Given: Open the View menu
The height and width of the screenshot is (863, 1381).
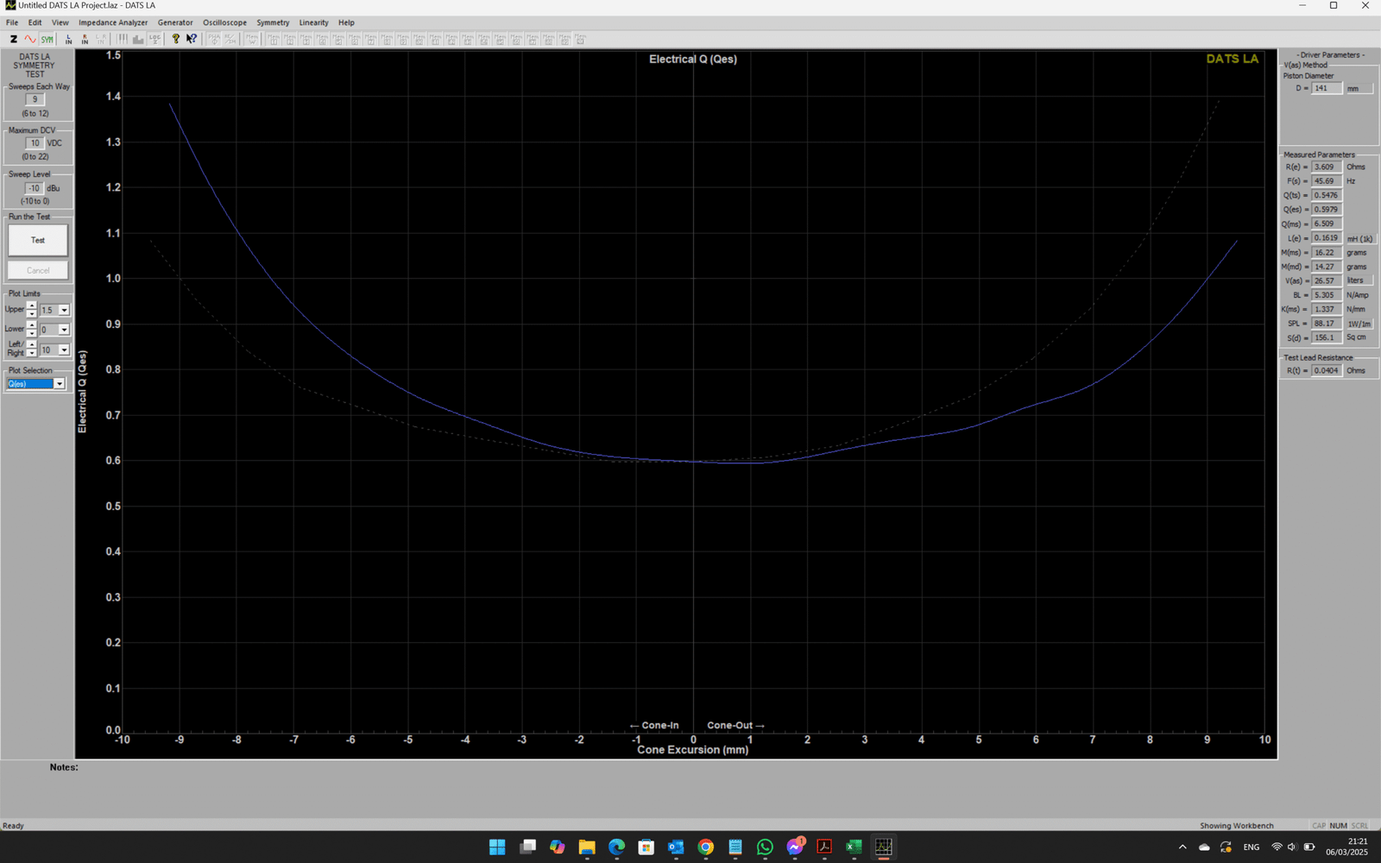Looking at the screenshot, I should tap(60, 22).
